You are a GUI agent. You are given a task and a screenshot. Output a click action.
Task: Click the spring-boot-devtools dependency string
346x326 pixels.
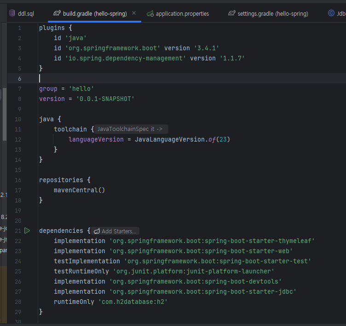pyautogui.click(x=195, y=282)
